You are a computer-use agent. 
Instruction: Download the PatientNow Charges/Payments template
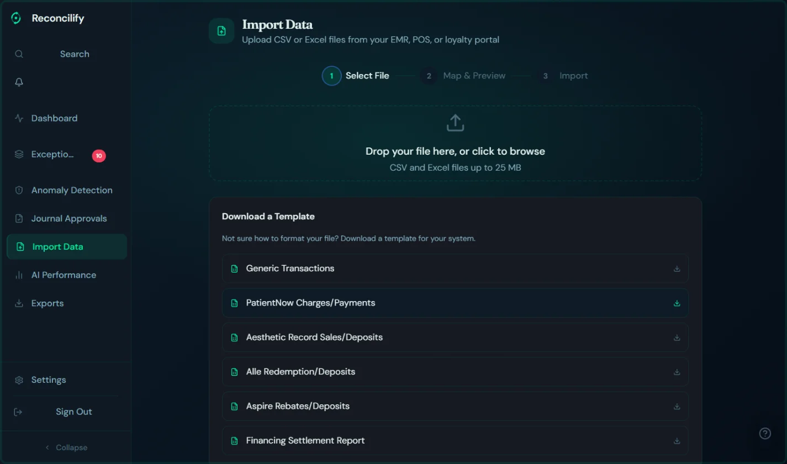click(x=677, y=303)
